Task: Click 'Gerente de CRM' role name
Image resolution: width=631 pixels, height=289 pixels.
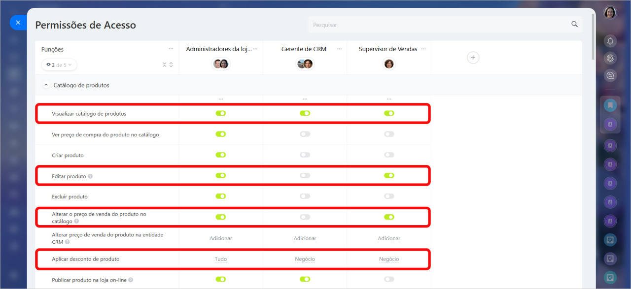Action: (304, 49)
